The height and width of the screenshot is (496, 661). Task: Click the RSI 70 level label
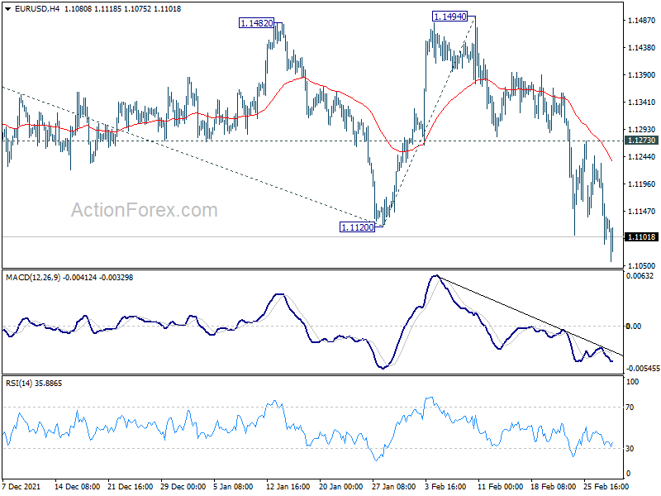point(630,408)
